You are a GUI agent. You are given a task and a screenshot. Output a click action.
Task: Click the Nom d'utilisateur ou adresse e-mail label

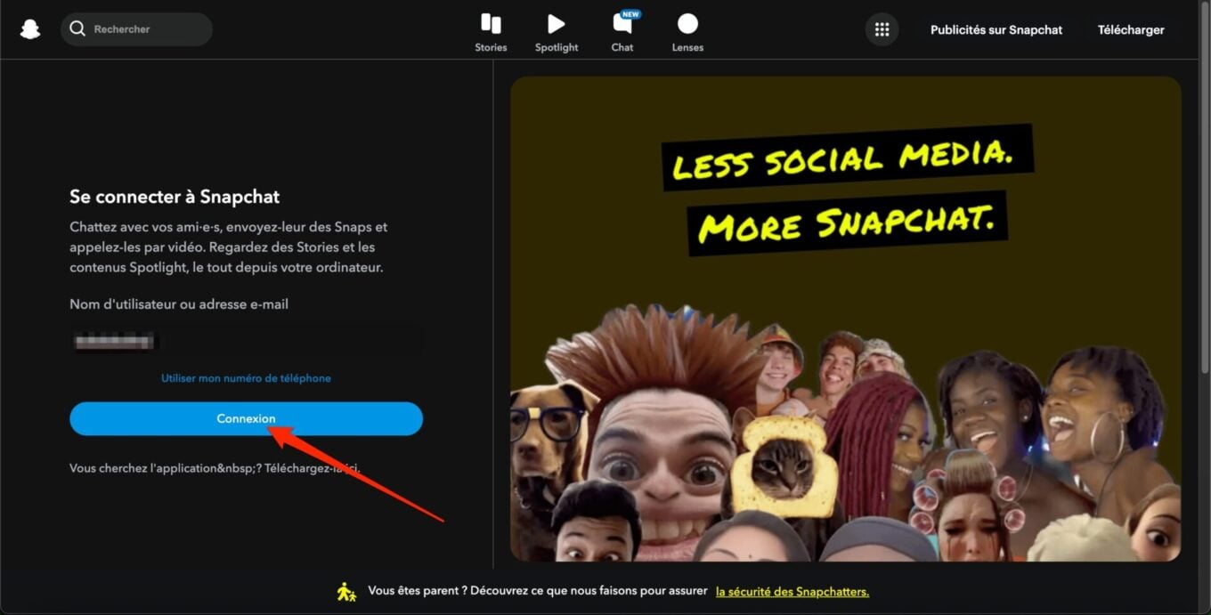pos(179,304)
